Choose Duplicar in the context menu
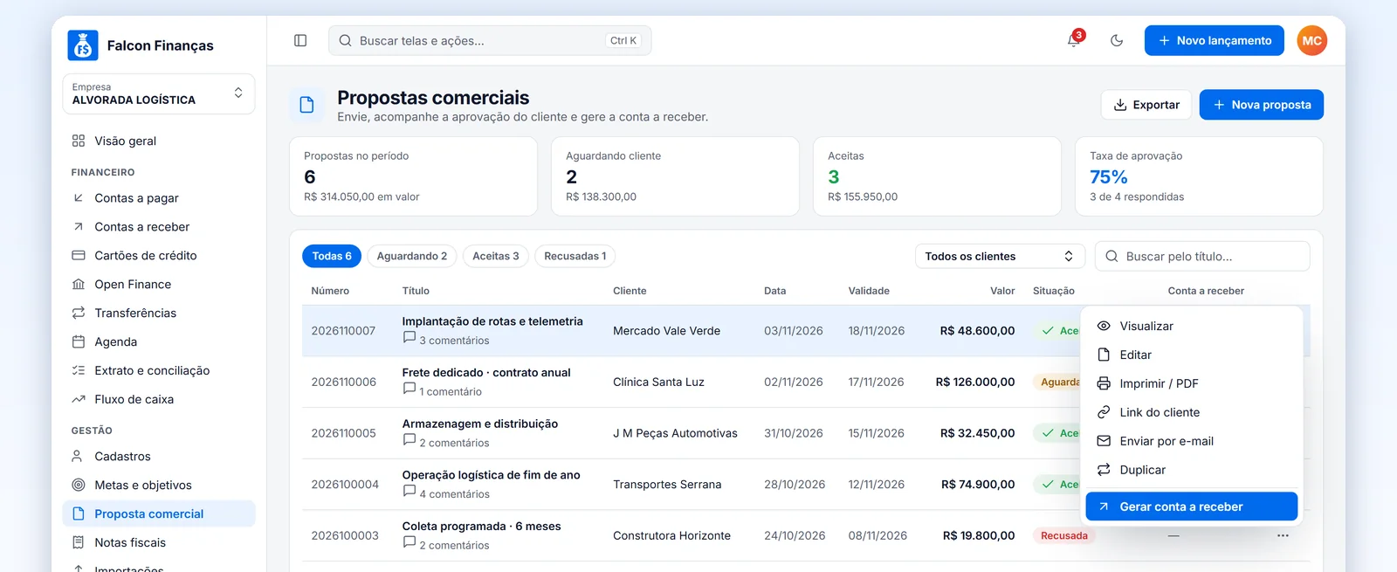Image resolution: width=1397 pixels, height=572 pixels. coord(1192,470)
